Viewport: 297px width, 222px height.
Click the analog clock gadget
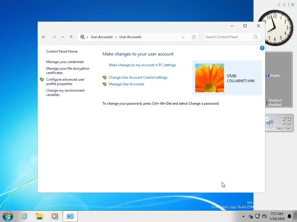coord(275,28)
